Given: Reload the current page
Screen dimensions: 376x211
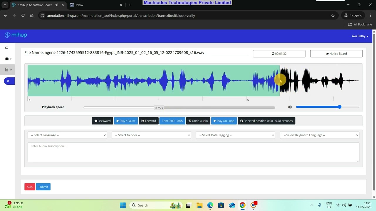Looking at the screenshot, I should [x=23, y=16].
